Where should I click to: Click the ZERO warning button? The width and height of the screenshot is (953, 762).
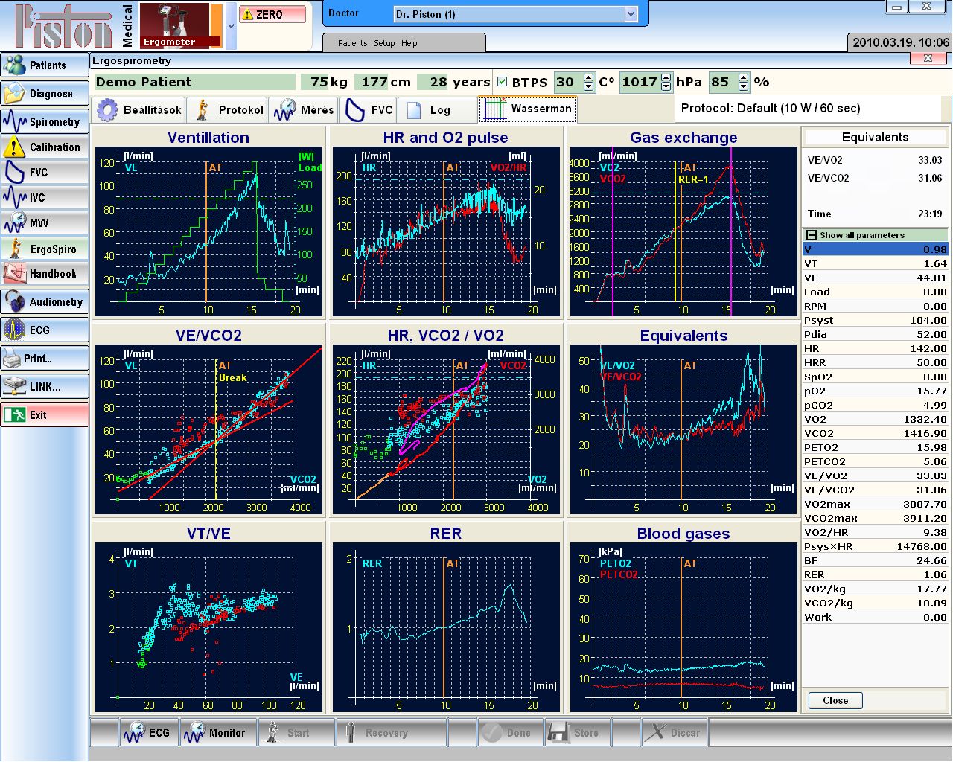click(x=272, y=14)
